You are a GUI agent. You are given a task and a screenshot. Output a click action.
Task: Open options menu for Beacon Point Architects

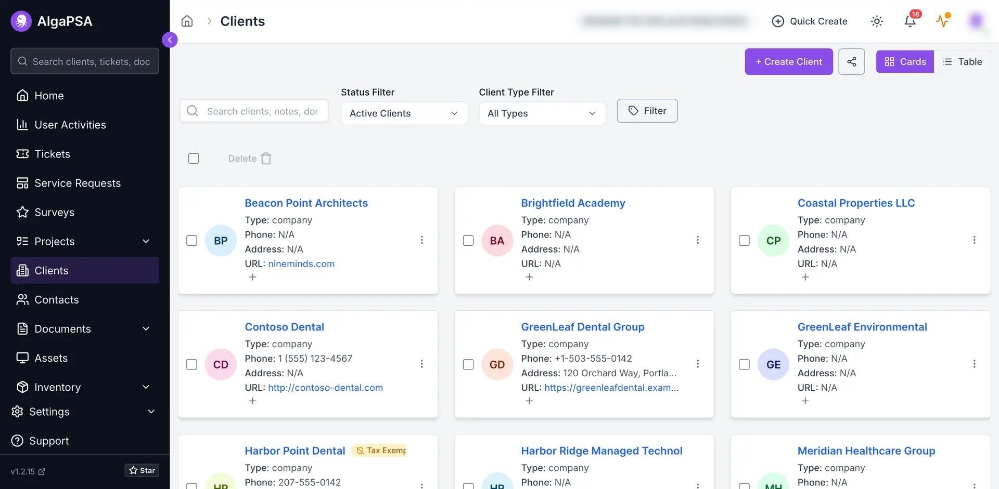pyautogui.click(x=421, y=240)
